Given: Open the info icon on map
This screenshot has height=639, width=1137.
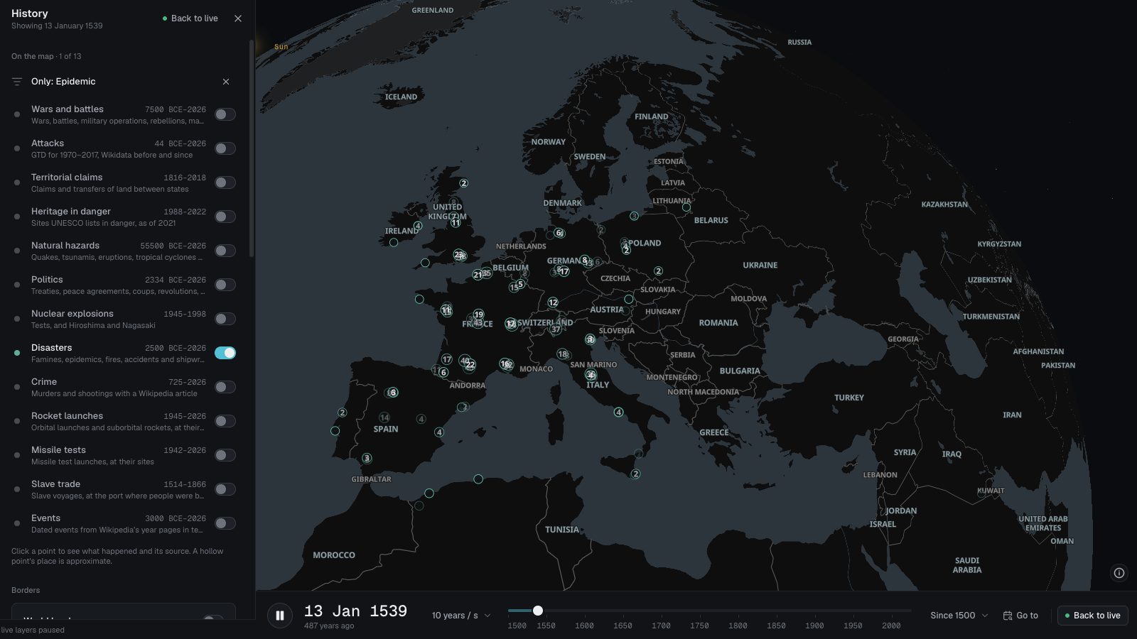Looking at the screenshot, I should pyautogui.click(x=1119, y=573).
